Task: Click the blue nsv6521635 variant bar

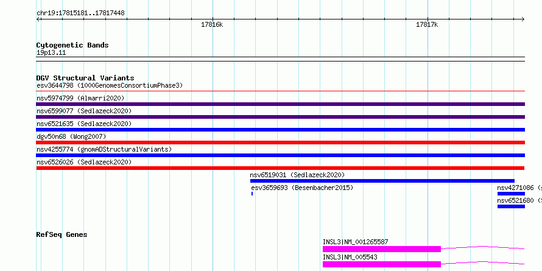Action: point(281,130)
